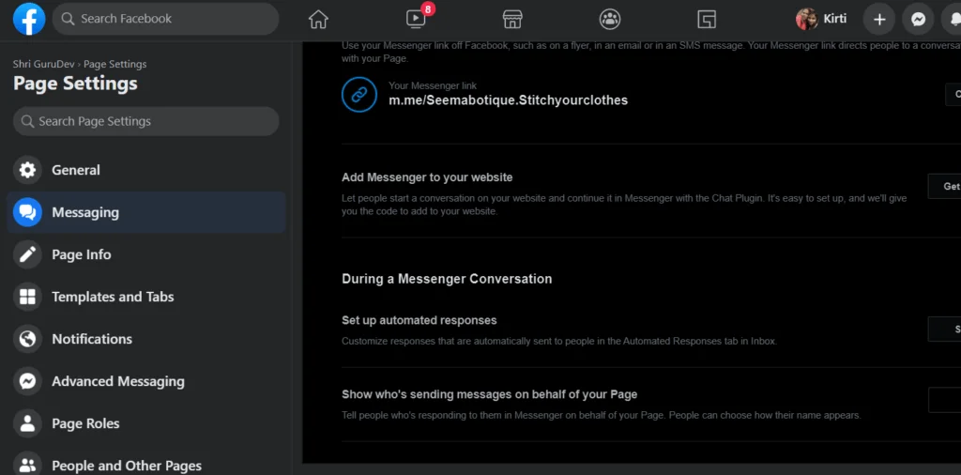The image size is (961, 475).
Task: Open the Gaming icon in top bar
Action: tap(707, 19)
